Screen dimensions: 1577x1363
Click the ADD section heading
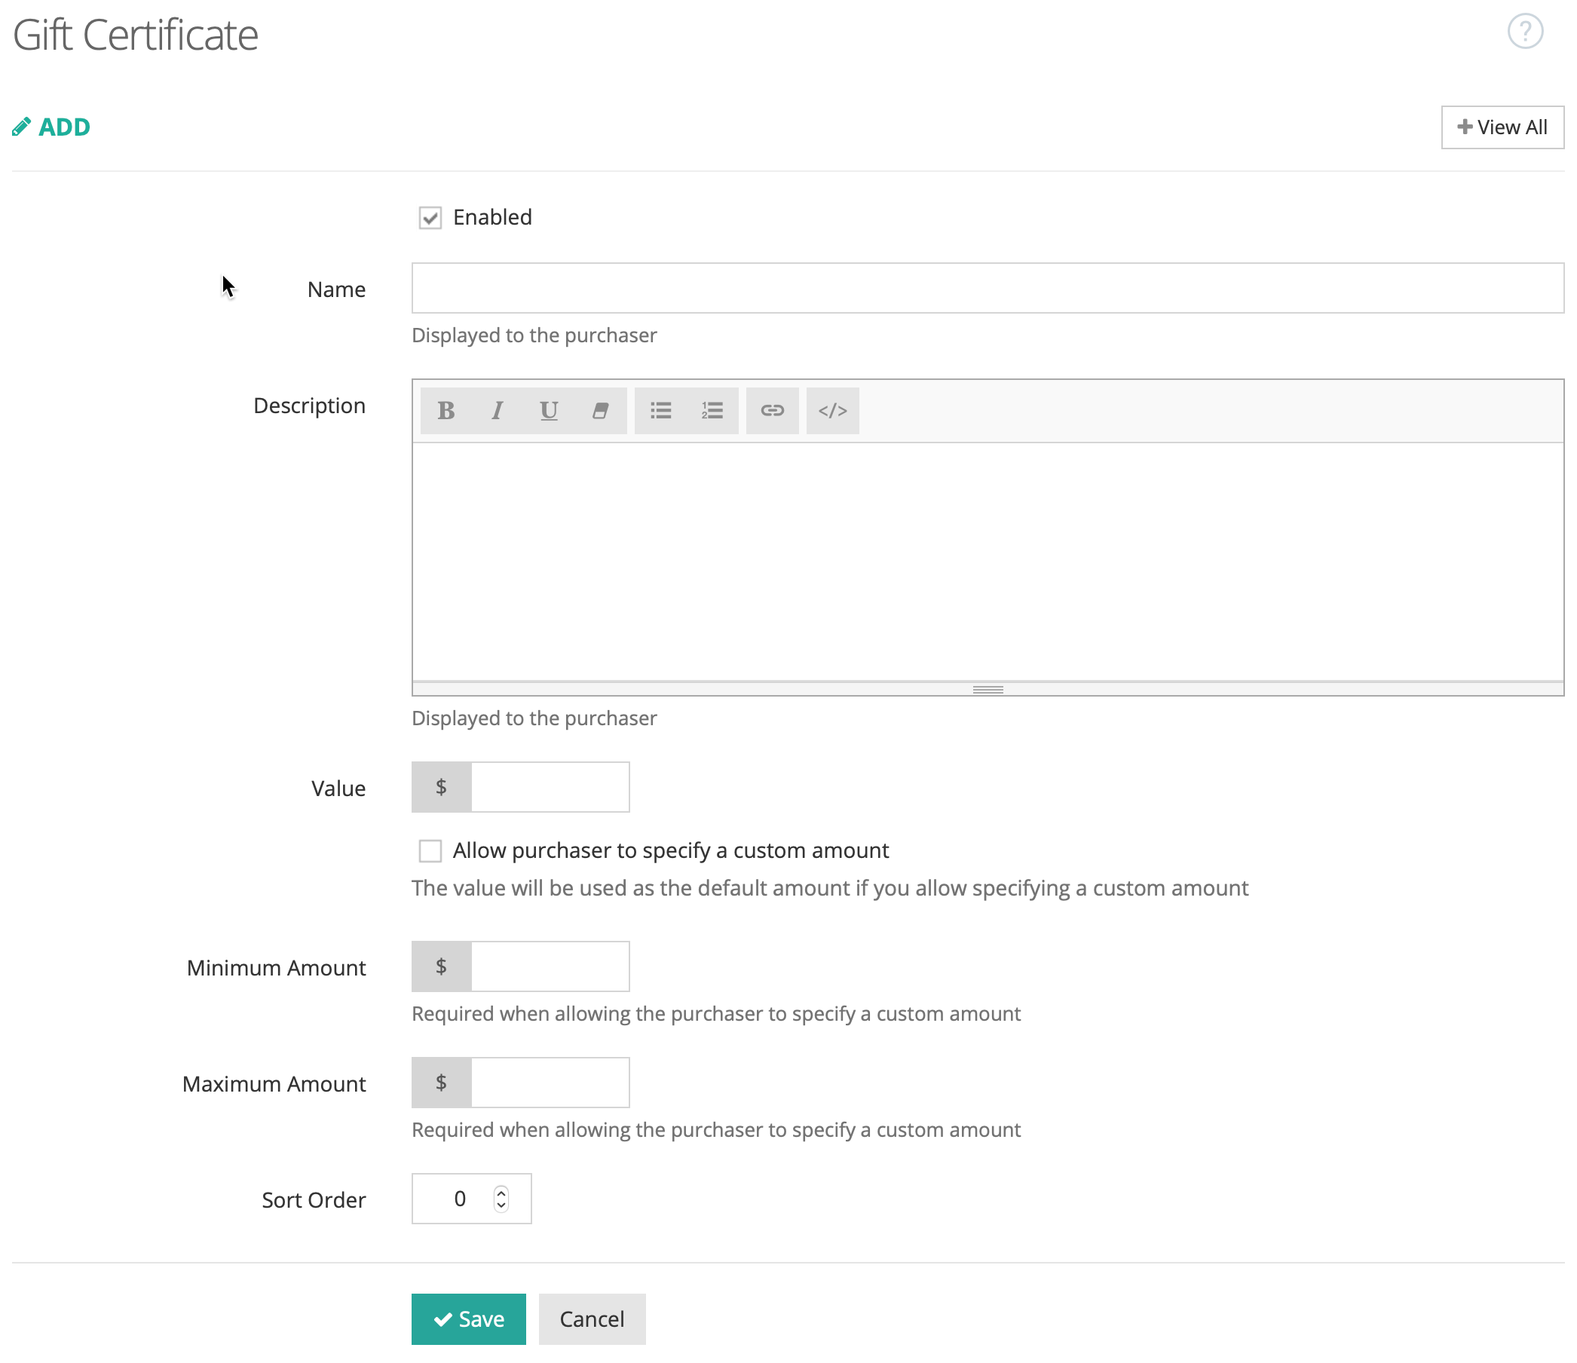[65, 127]
